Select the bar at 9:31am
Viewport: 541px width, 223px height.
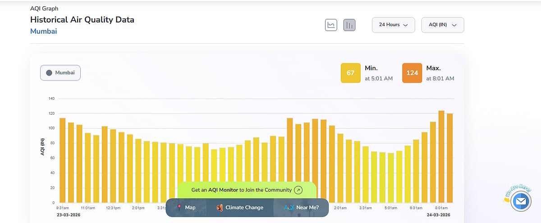tap(63, 160)
